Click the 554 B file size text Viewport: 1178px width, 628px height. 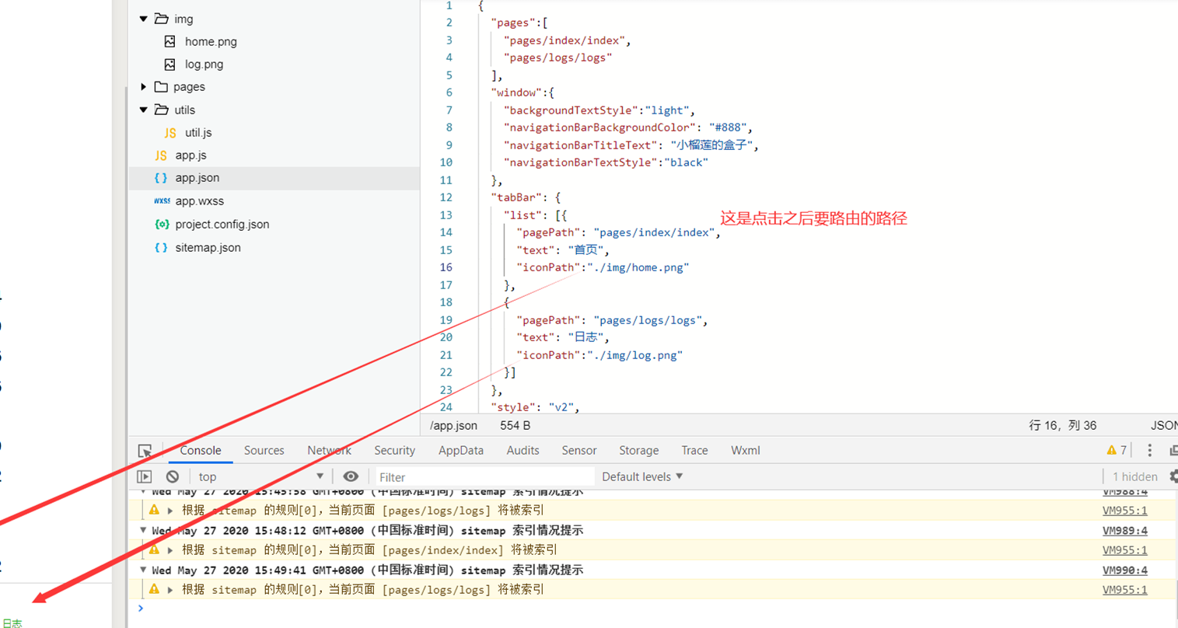pos(515,426)
